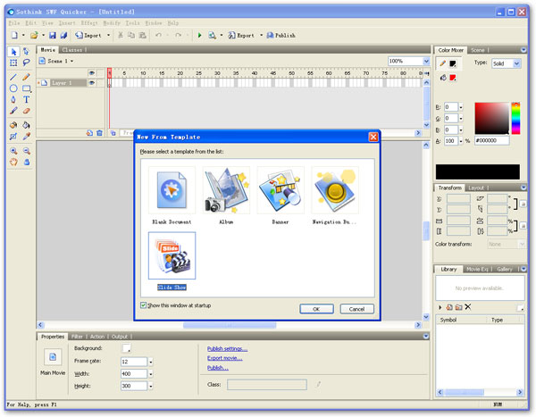Click the Publish... link in Properties
The image size is (536, 417).
[x=218, y=368]
